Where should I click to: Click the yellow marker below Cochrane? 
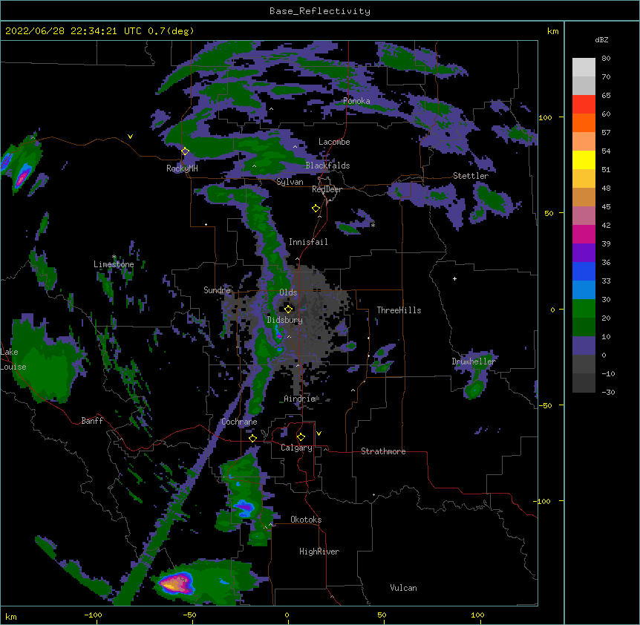point(252,438)
